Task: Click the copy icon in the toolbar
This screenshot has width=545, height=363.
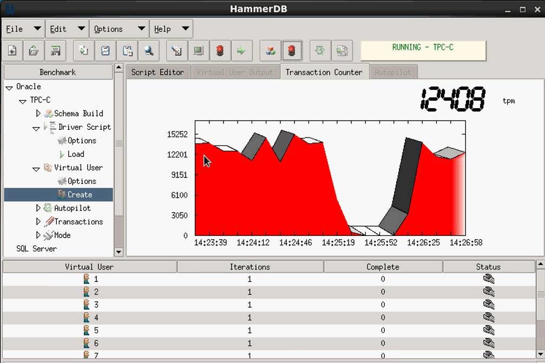Action: click(x=84, y=51)
